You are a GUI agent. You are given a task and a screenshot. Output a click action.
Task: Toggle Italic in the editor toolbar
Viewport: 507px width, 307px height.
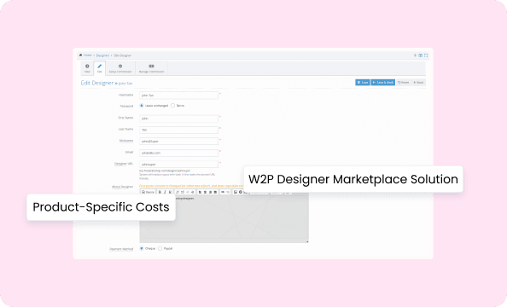click(x=165, y=192)
